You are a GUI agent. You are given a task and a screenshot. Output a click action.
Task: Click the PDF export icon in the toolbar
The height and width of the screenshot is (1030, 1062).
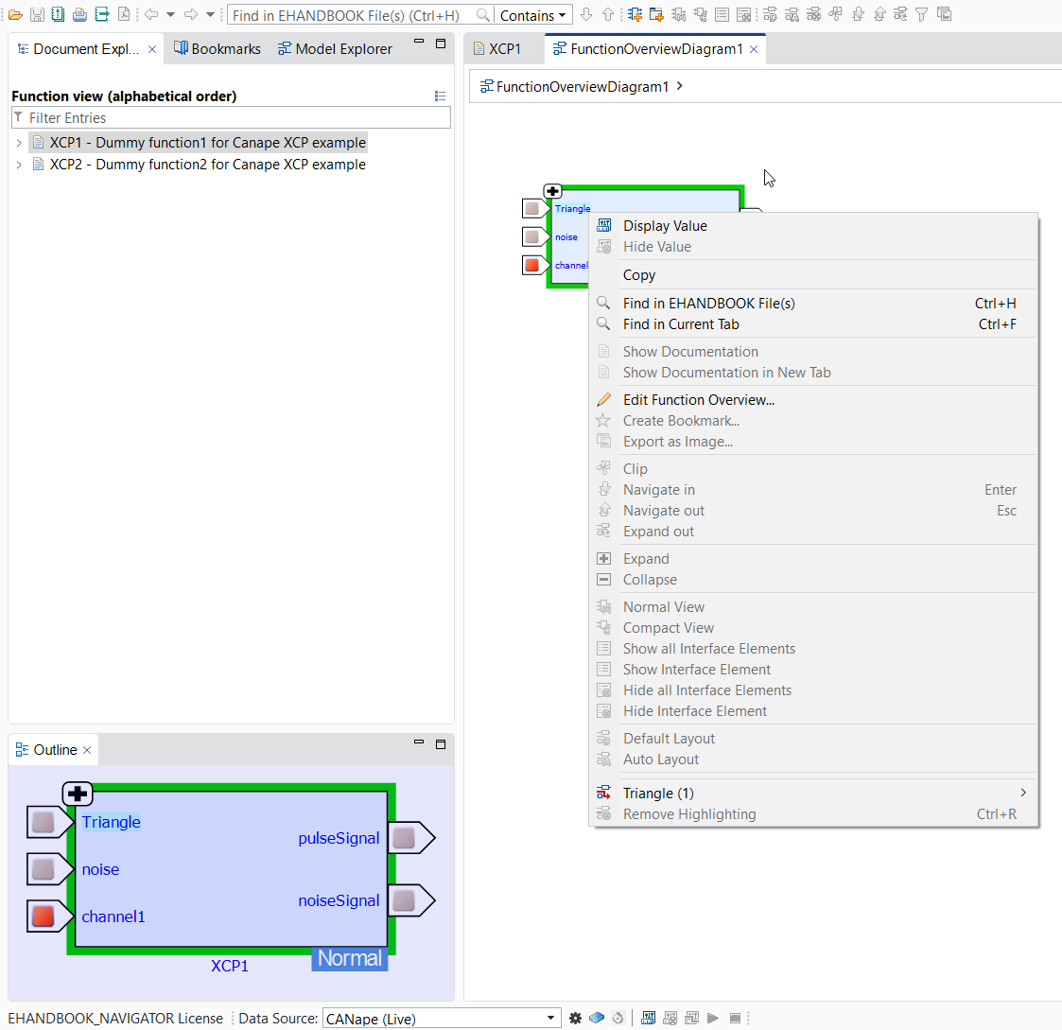click(123, 14)
